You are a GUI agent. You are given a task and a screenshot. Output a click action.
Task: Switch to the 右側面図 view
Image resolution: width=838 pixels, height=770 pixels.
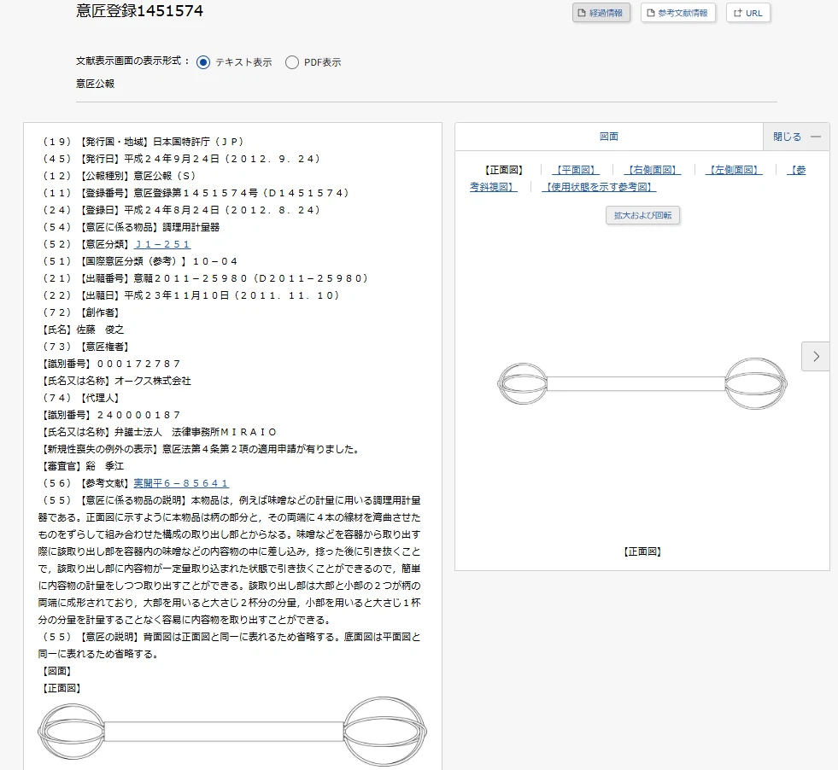pos(652,170)
